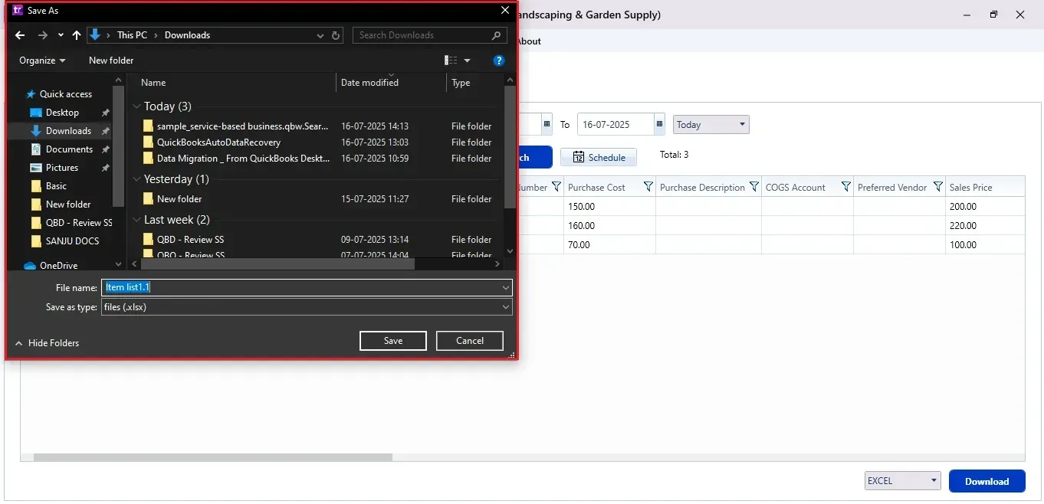The image size is (1044, 504).
Task: Collapse the Last week (2) group
Action: pos(137,221)
